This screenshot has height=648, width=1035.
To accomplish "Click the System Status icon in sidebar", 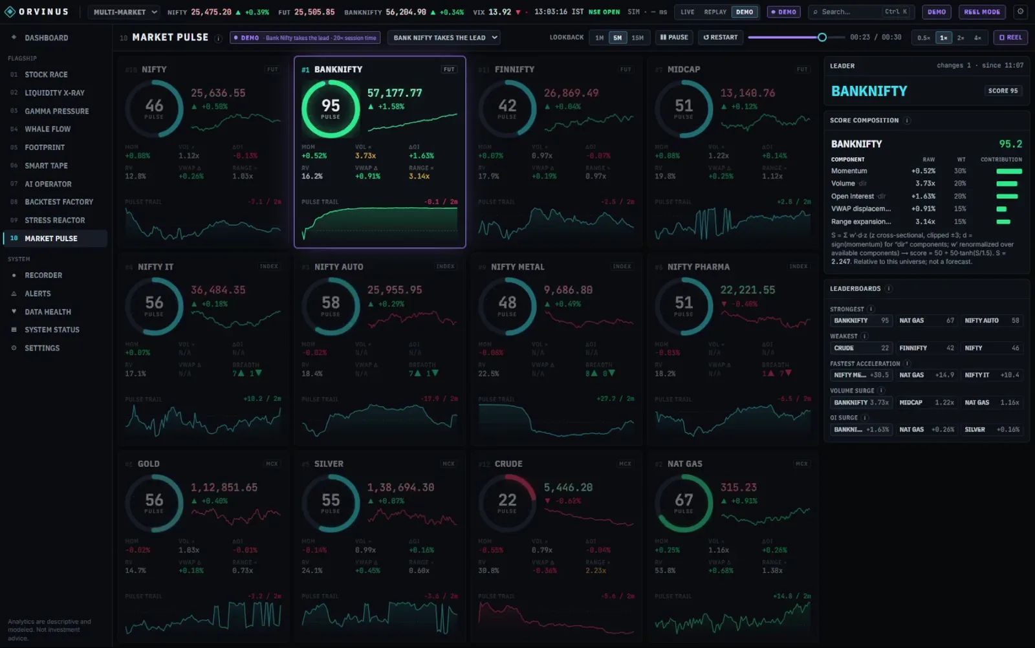I will pyautogui.click(x=14, y=330).
